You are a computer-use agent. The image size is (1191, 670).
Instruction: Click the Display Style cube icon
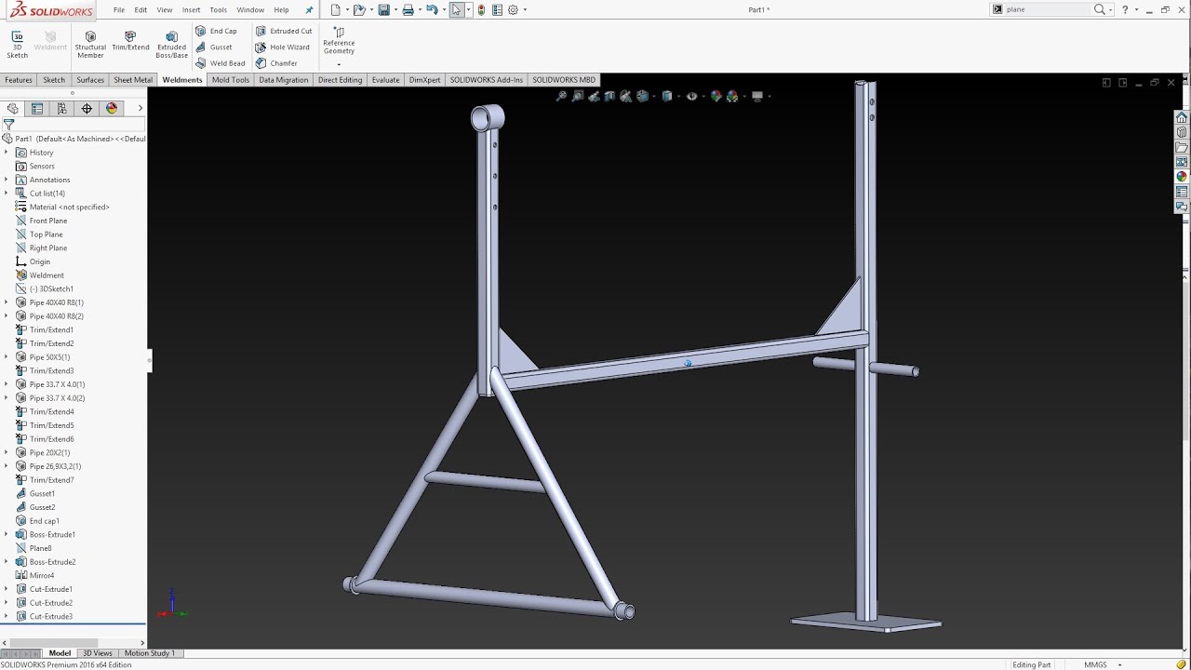pyautogui.click(x=667, y=96)
